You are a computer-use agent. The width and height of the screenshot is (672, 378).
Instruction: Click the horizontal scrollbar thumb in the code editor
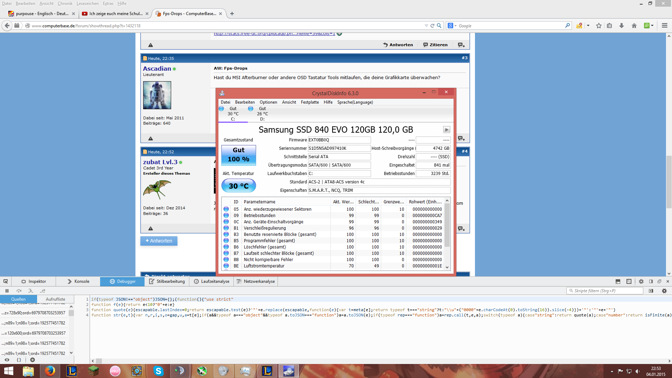click(99, 361)
